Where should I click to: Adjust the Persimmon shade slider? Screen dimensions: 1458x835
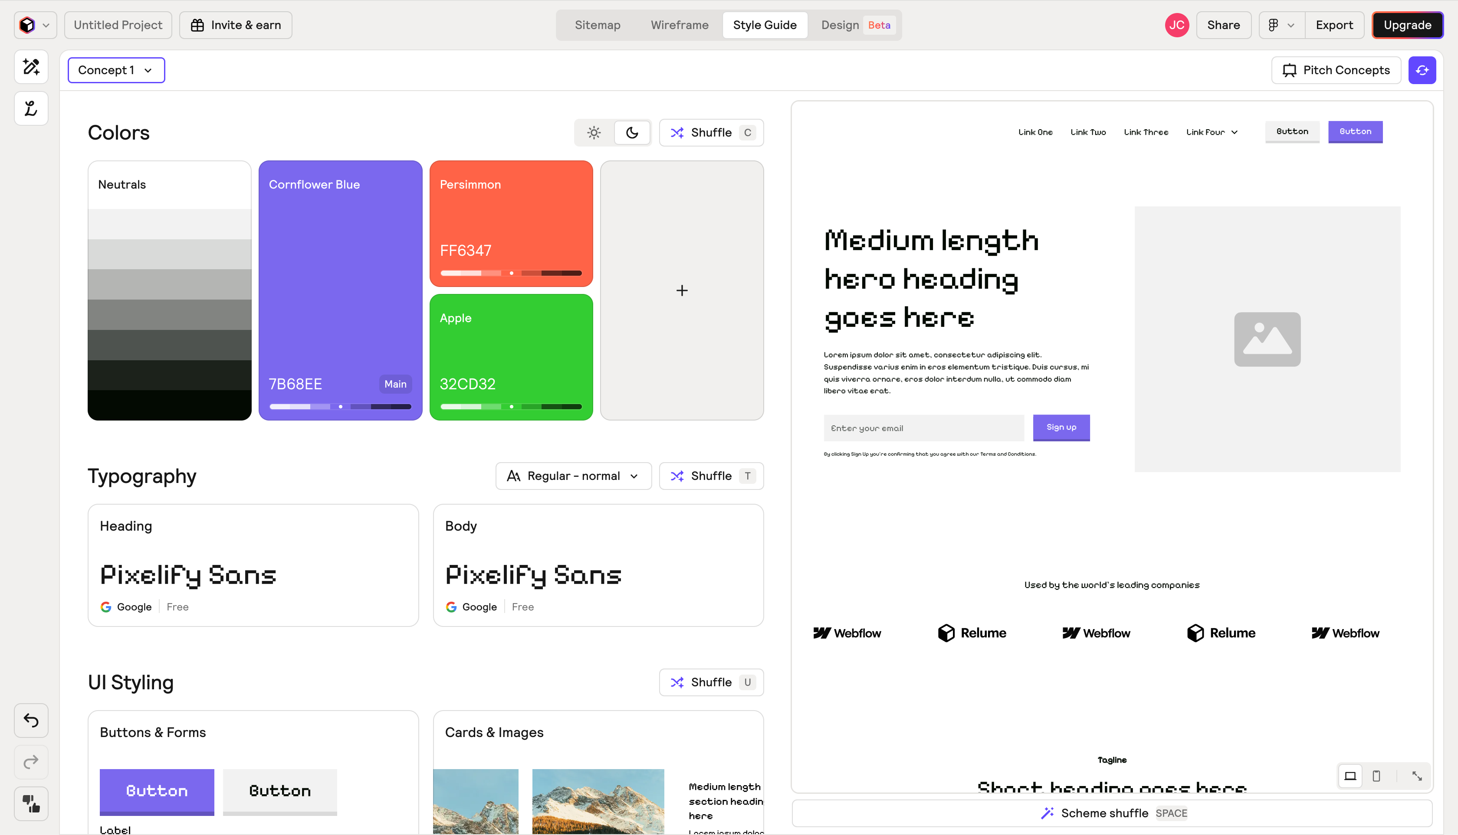coord(511,273)
